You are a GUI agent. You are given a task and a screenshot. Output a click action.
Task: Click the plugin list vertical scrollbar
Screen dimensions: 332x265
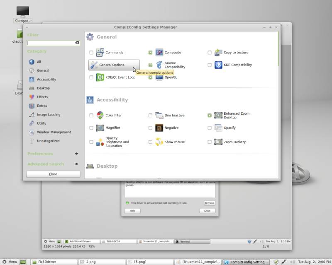pos(278,48)
